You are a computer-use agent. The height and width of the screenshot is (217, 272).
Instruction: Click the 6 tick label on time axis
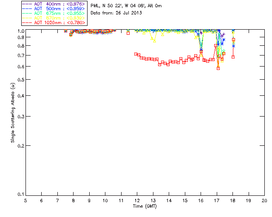[x=42, y=200]
